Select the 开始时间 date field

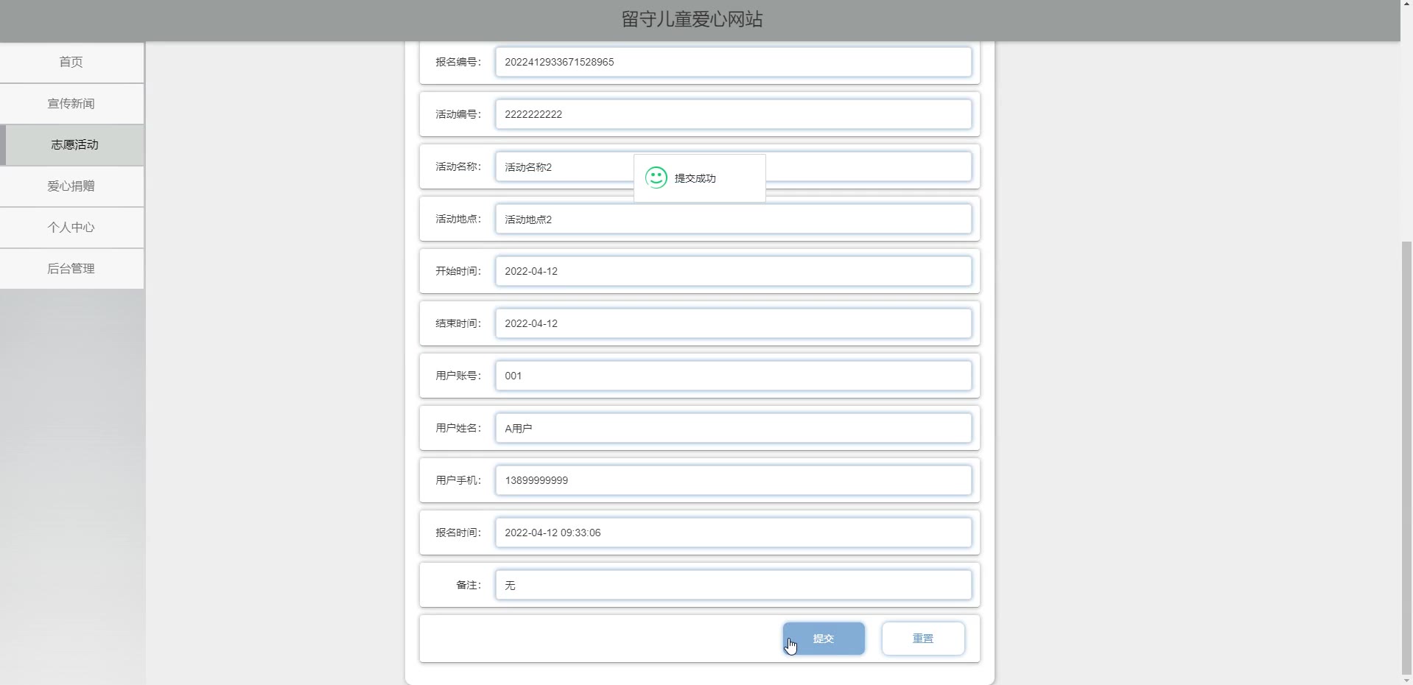(x=733, y=271)
